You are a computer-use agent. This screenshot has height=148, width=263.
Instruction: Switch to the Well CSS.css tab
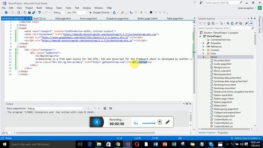(x=39, y=18)
